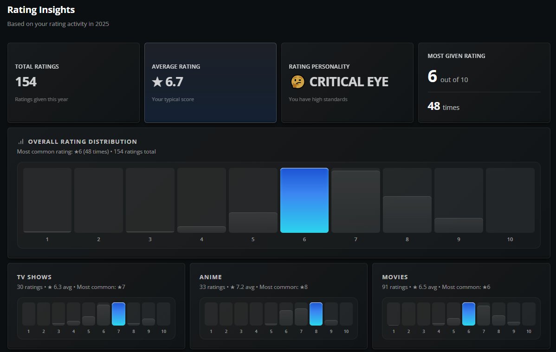Screen dimensions: 556x352
Task: Click the star icon next to 6.7
Action: click(x=157, y=82)
